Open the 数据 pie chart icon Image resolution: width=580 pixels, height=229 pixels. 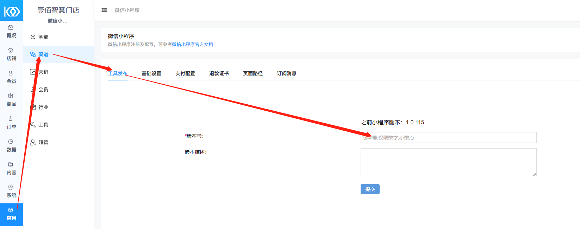point(11,142)
